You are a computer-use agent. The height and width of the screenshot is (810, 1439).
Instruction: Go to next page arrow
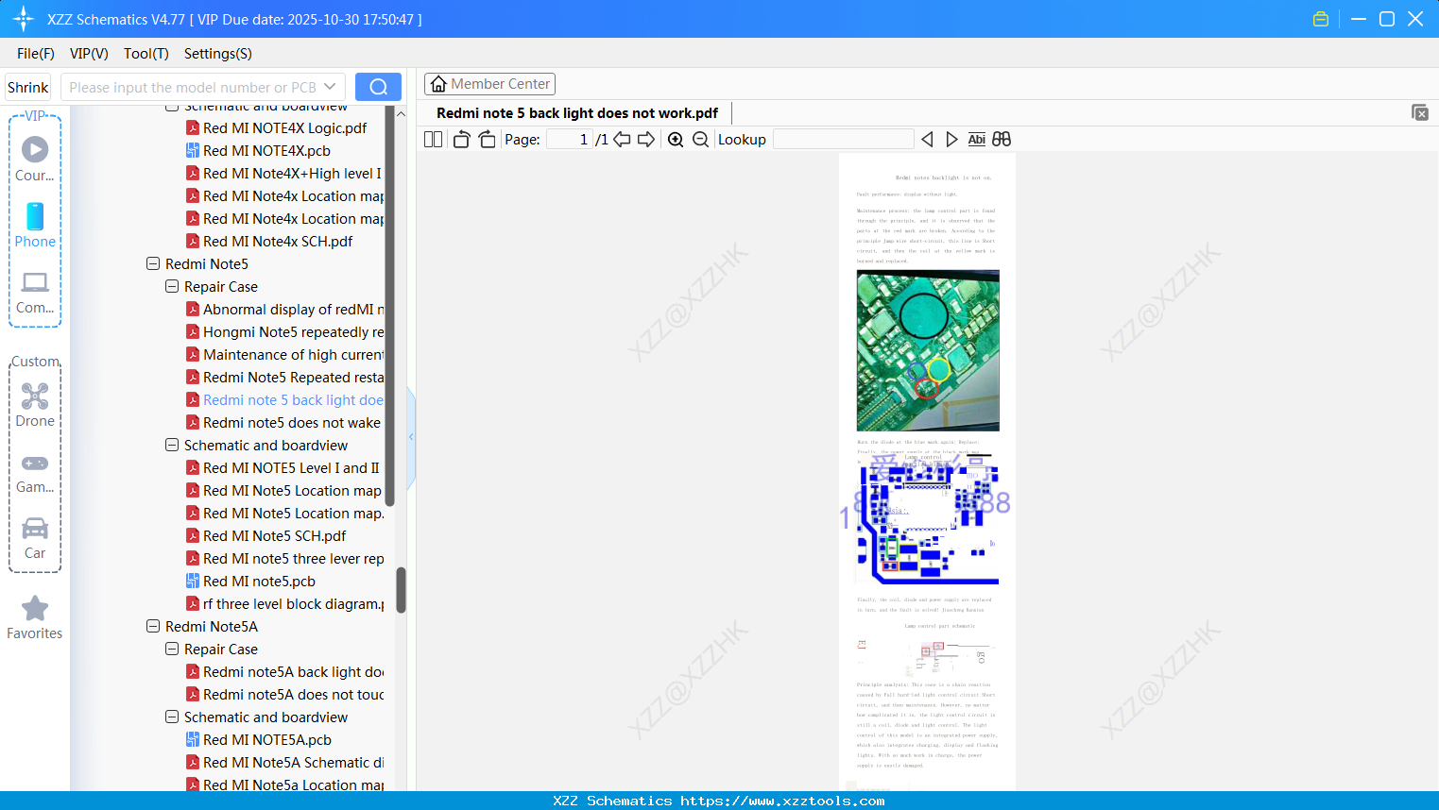pyautogui.click(x=646, y=139)
